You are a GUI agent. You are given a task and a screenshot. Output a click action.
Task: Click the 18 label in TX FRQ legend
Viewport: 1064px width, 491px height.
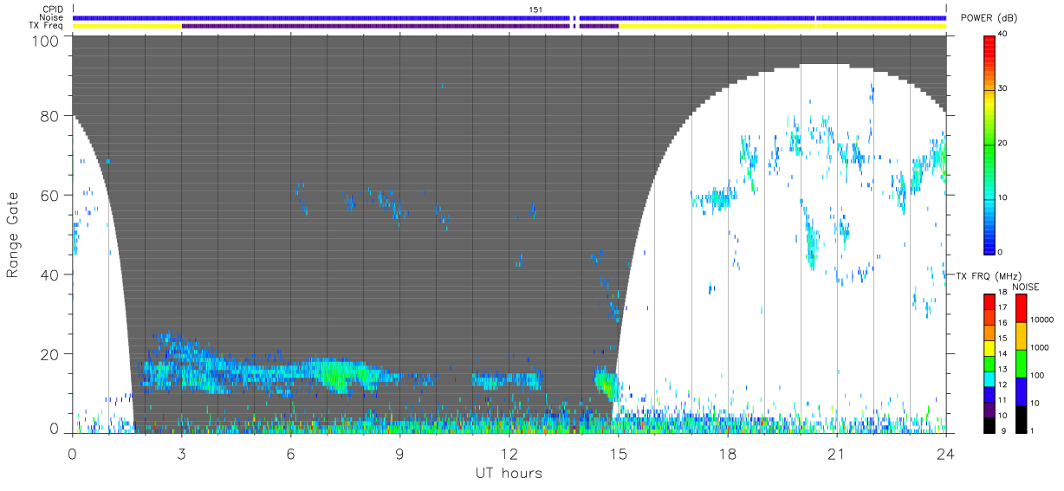tap(1002, 293)
